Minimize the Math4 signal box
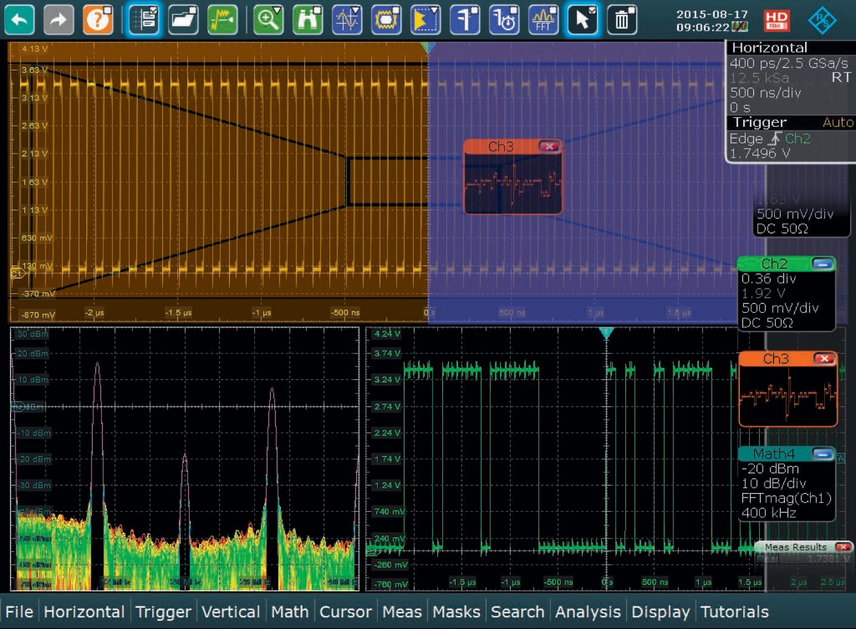The height and width of the screenshot is (629, 856). [x=823, y=454]
